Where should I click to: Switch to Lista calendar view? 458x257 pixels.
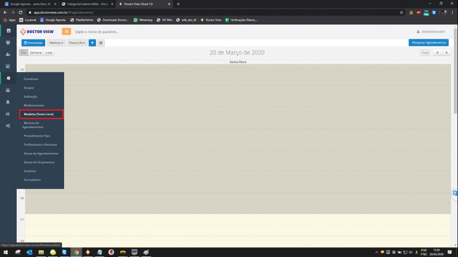[x=49, y=53]
